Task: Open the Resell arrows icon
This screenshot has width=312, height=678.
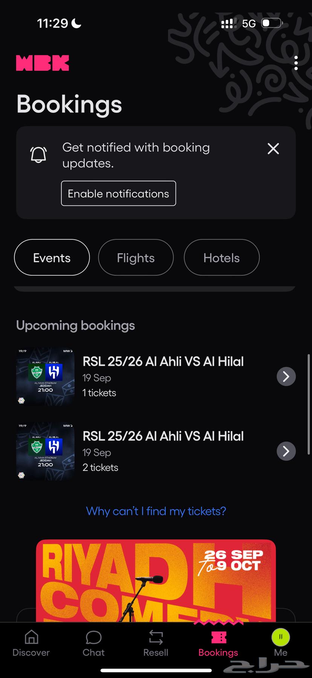Action: click(156, 637)
